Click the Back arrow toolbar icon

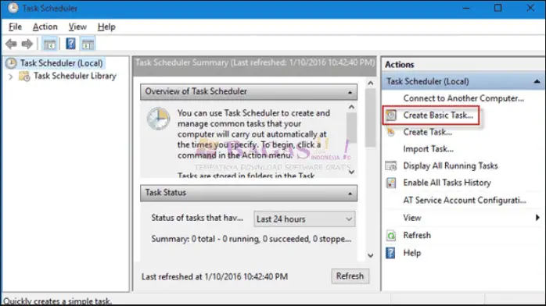11,44
